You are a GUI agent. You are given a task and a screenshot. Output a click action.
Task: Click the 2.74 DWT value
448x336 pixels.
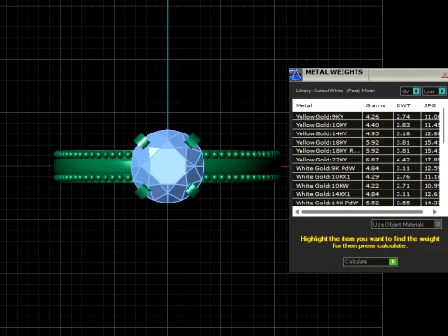(403, 117)
